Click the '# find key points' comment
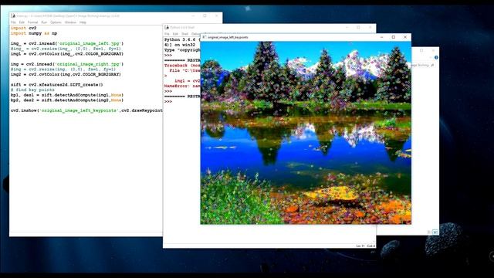Viewport: 494px width, 278px height. pos(32,90)
